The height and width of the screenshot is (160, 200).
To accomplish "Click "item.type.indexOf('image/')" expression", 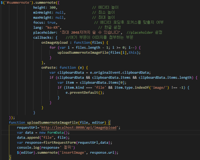I will pyautogui.click(x=142, y=88).
